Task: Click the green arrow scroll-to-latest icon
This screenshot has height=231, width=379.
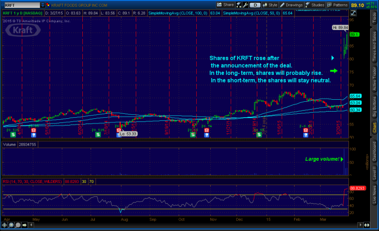Action: (24, 225)
